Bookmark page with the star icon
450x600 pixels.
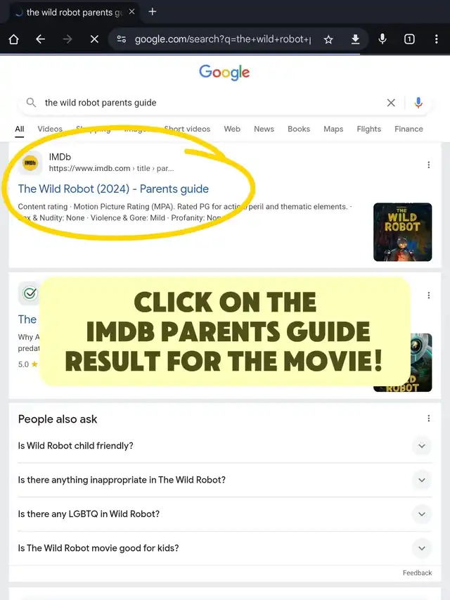(x=328, y=39)
